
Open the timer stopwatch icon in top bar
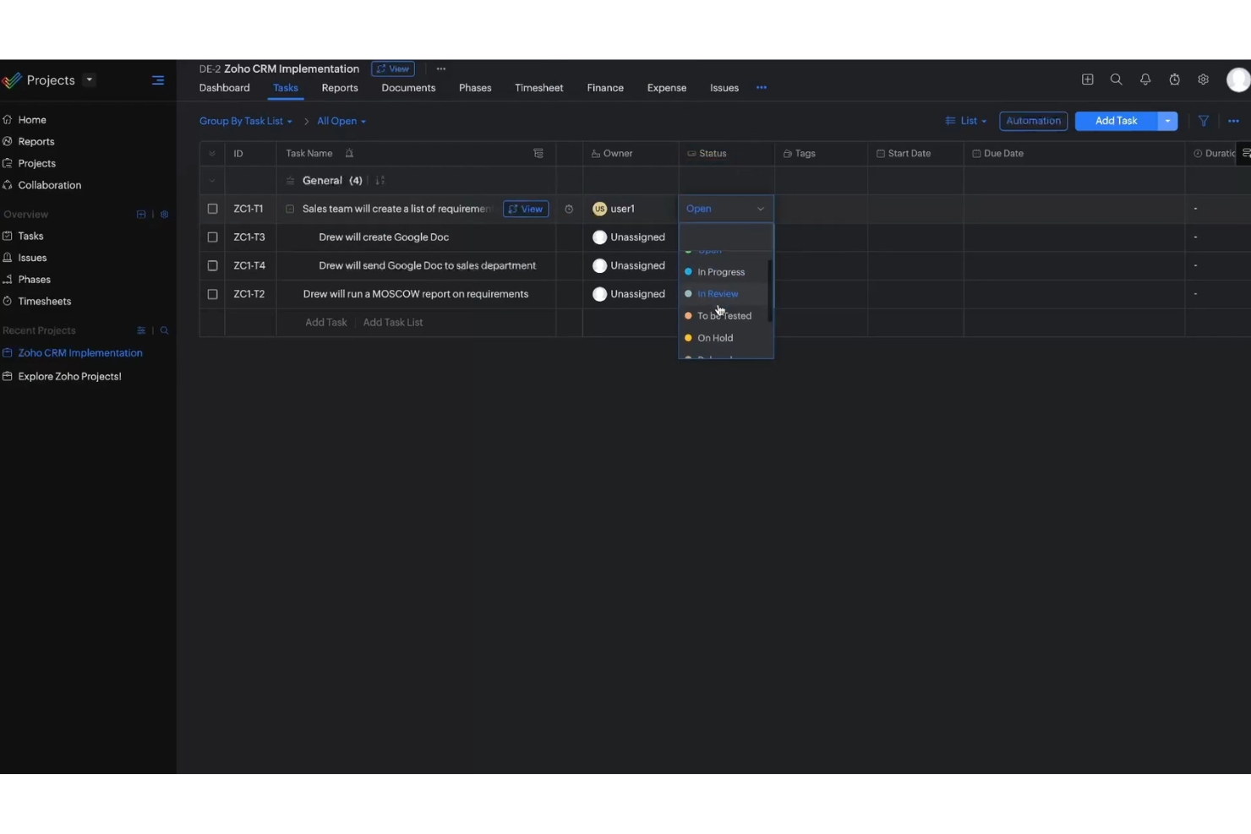[1175, 79]
